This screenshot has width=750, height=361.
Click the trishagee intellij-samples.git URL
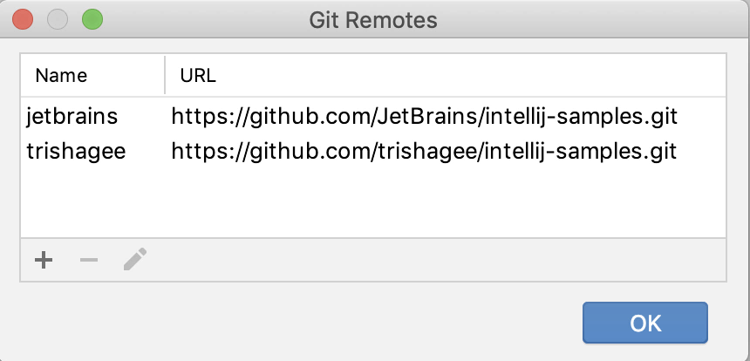[x=424, y=152]
